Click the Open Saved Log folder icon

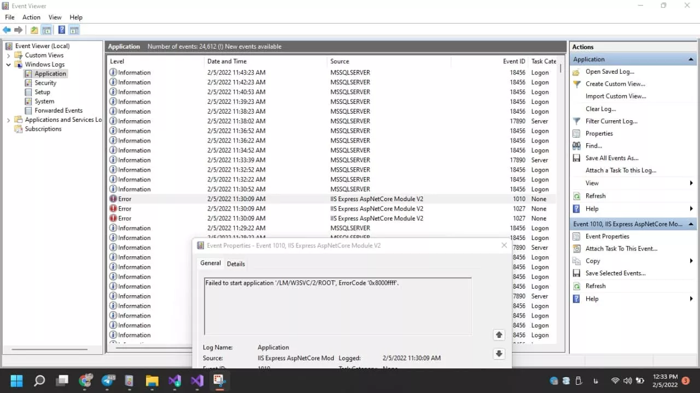(x=576, y=72)
